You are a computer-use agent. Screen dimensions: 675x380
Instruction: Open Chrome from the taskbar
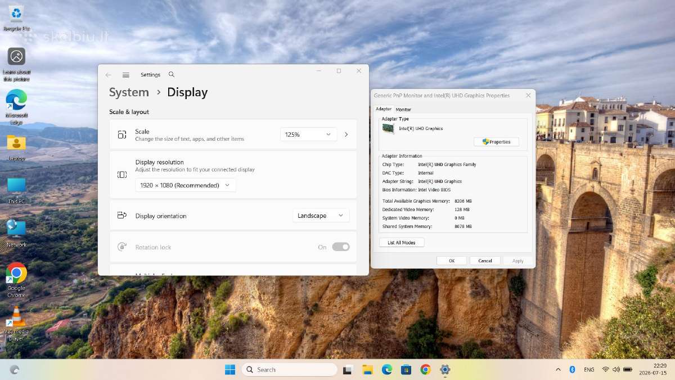pos(426,369)
